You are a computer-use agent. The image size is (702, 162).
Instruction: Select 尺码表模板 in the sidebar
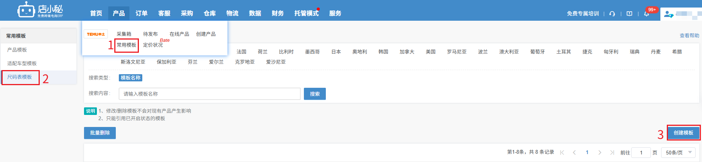pyautogui.click(x=20, y=77)
